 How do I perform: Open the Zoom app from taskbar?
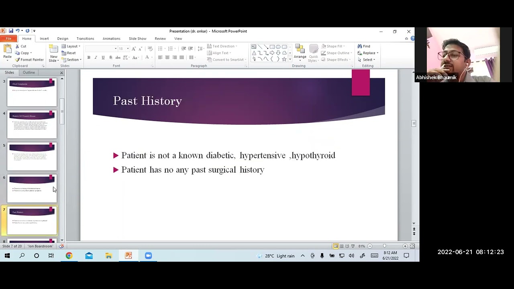coord(148,256)
